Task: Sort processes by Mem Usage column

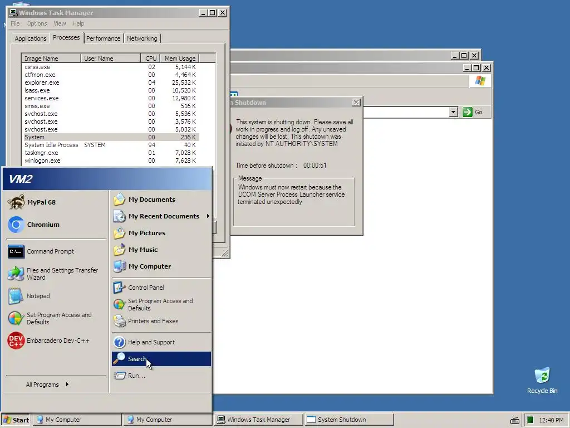Action: pos(180,58)
